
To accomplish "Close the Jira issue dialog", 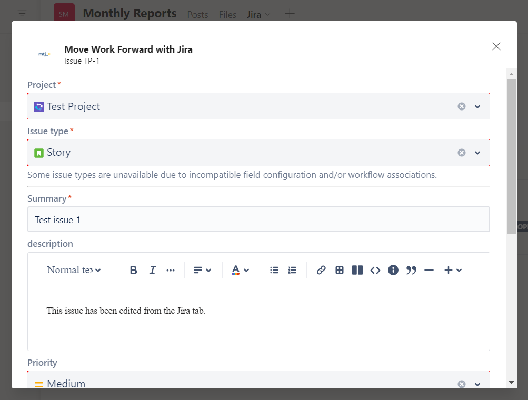I will 496,46.
